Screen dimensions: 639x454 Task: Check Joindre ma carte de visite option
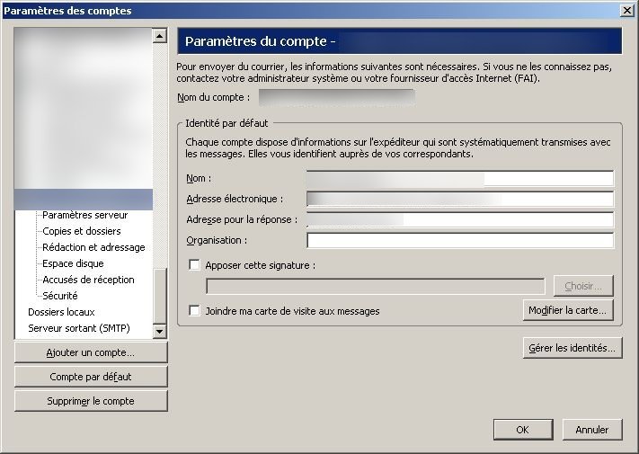(x=195, y=311)
